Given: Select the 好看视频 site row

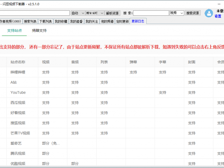Looking at the screenshot, I should coord(112,113).
